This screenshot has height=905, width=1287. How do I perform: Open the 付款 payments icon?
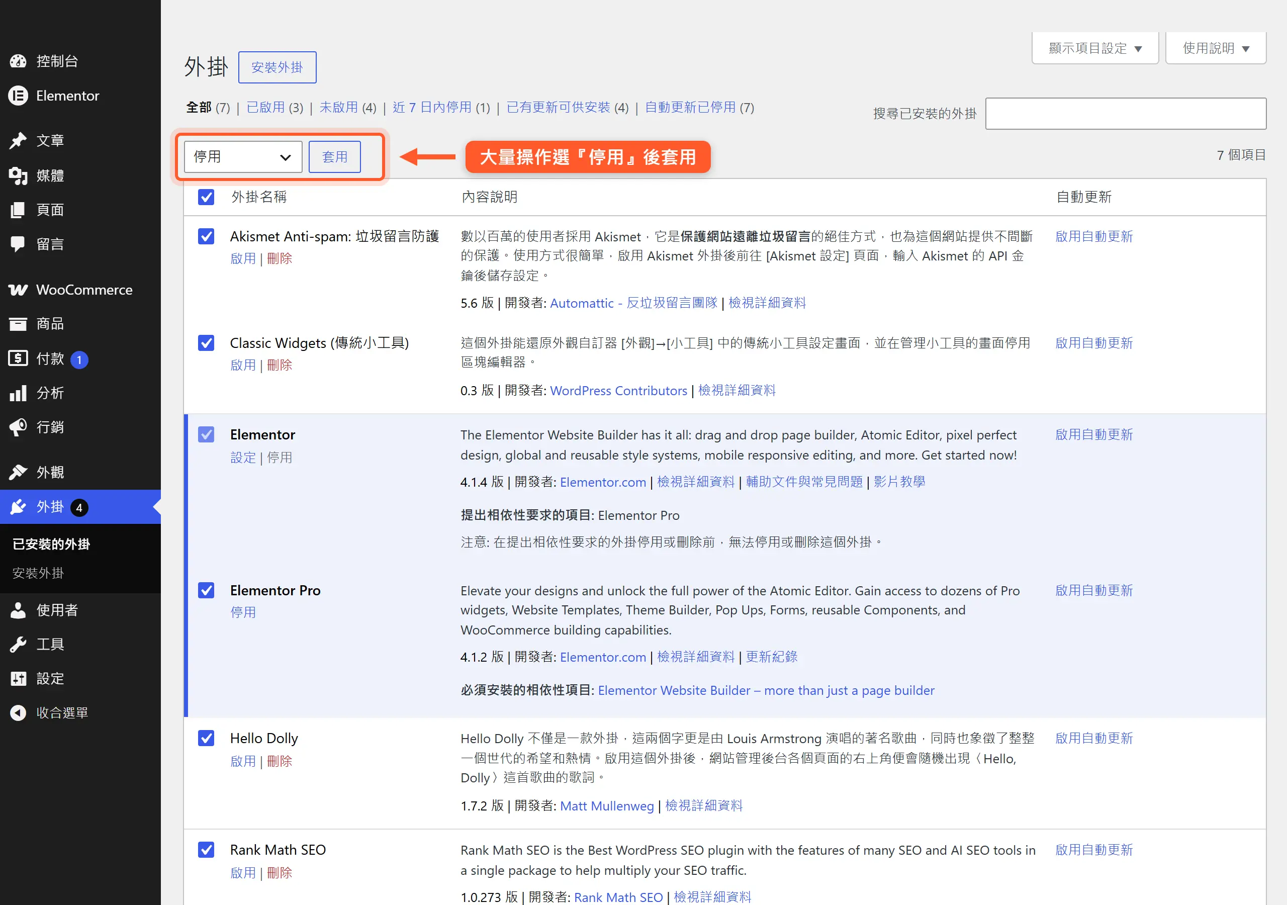(x=18, y=358)
